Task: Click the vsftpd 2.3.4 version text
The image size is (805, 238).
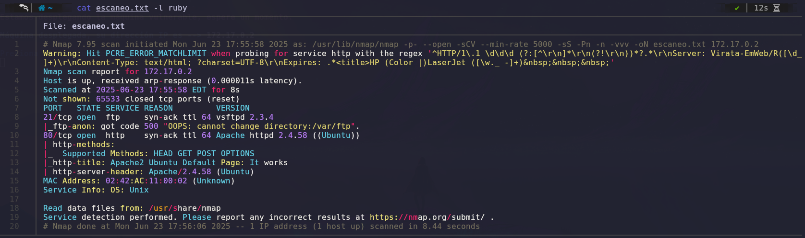Action: point(245,117)
